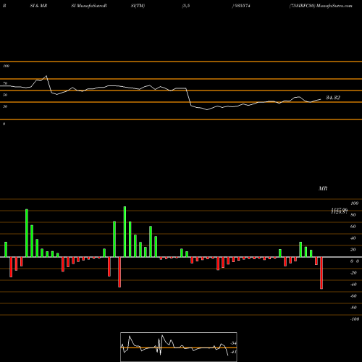Click the '(753IRFC30) MunafaSutra.com' header text
362x362 pixels.
click(x=321, y=6)
